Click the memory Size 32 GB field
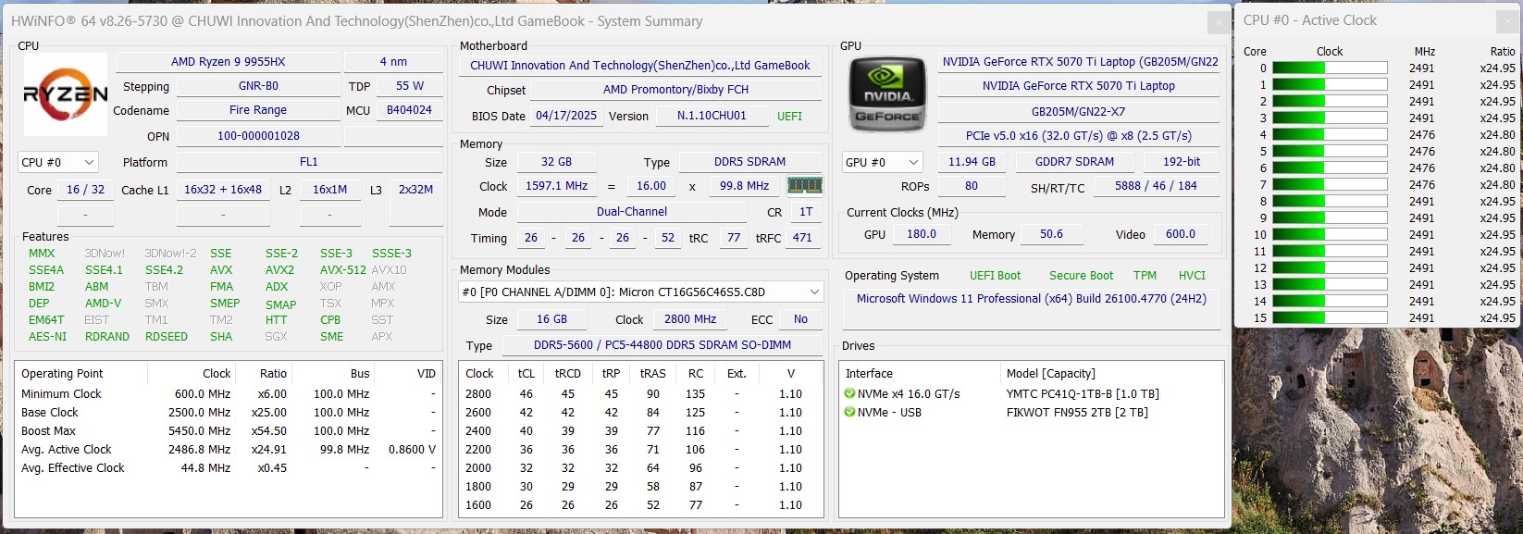This screenshot has width=1523, height=534. point(556,162)
